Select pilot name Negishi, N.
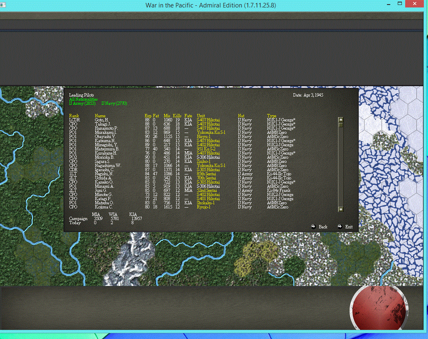The width and height of the screenshot is (428, 339). 104,174
